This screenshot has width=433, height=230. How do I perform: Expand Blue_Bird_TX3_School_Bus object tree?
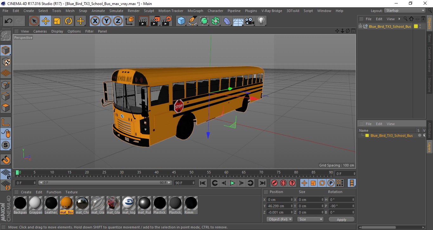tap(360, 27)
